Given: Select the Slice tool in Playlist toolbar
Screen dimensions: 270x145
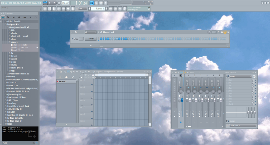Looking at the screenshot, I should point(80,72).
